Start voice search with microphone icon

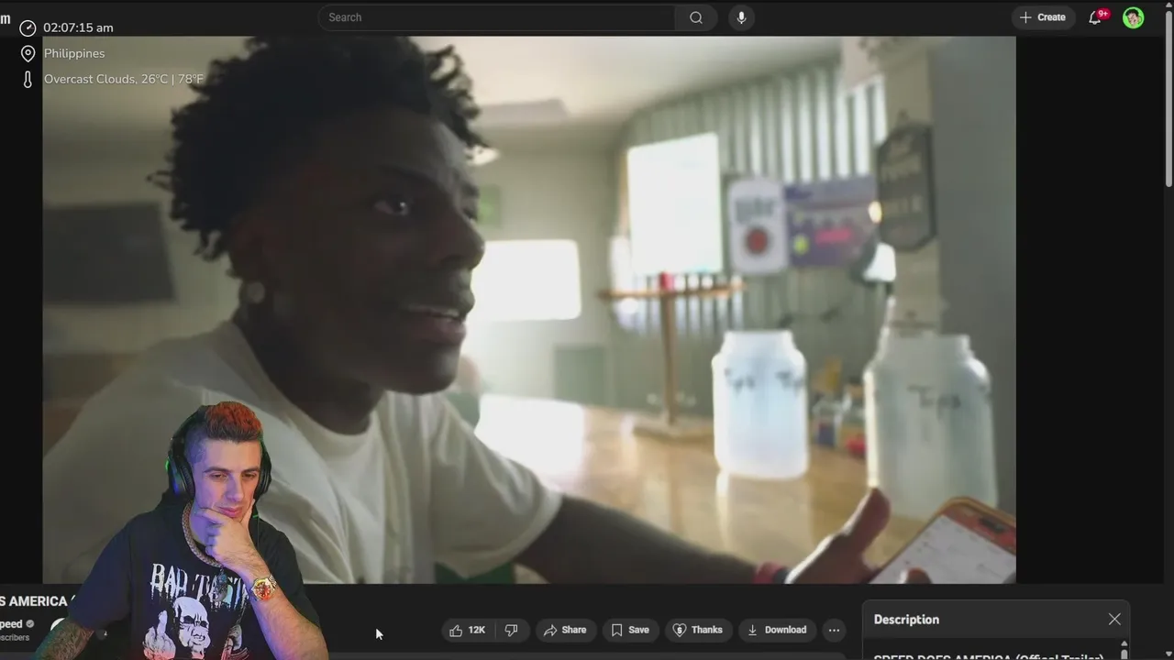click(x=741, y=17)
